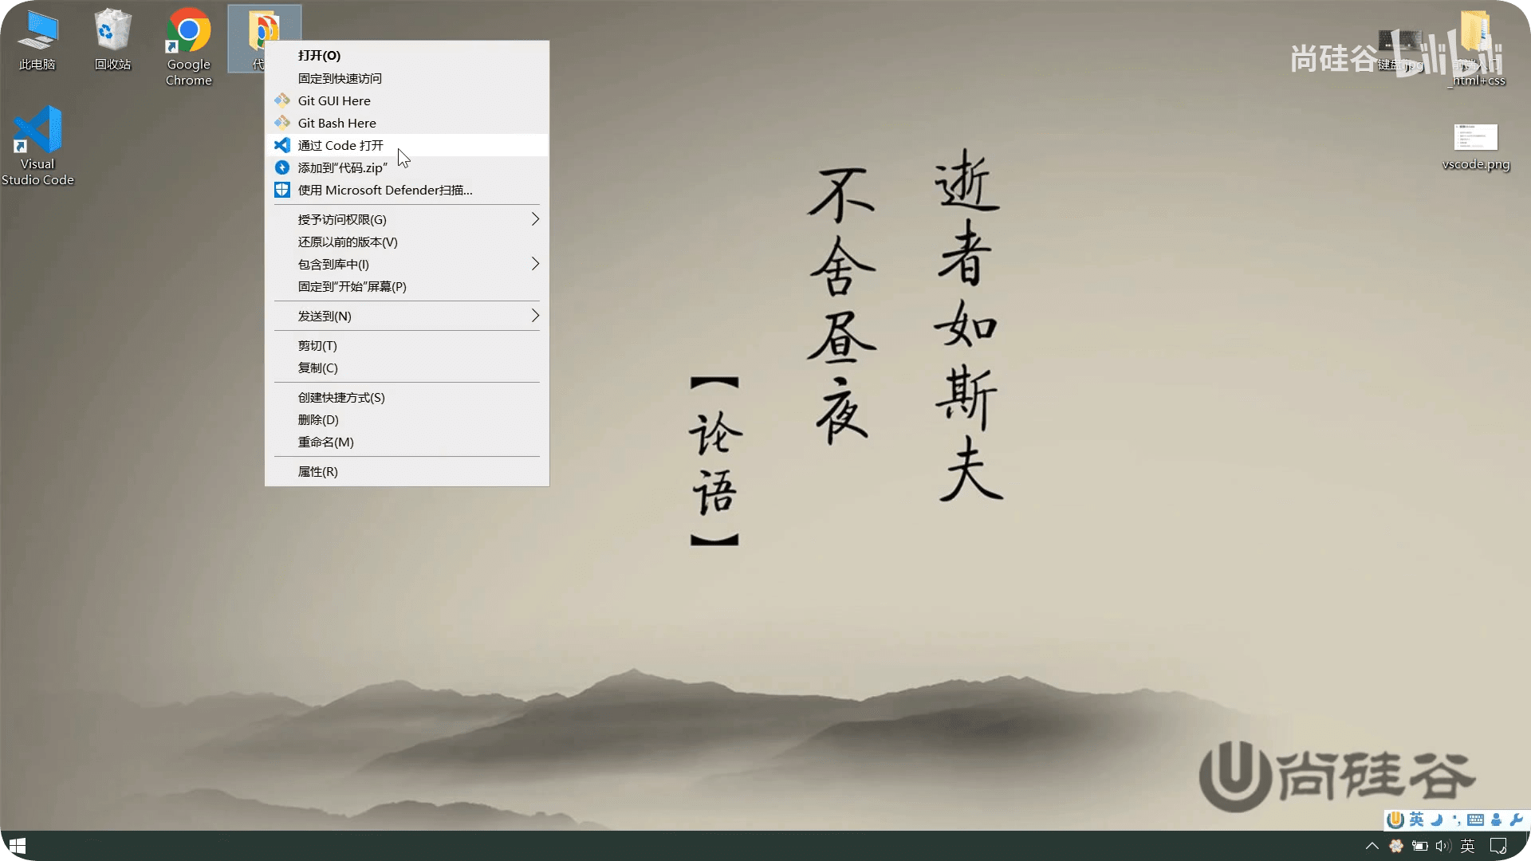Toggle the IME moon half-width icon
Image resolution: width=1531 pixels, height=861 pixels.
[1436, 820]
